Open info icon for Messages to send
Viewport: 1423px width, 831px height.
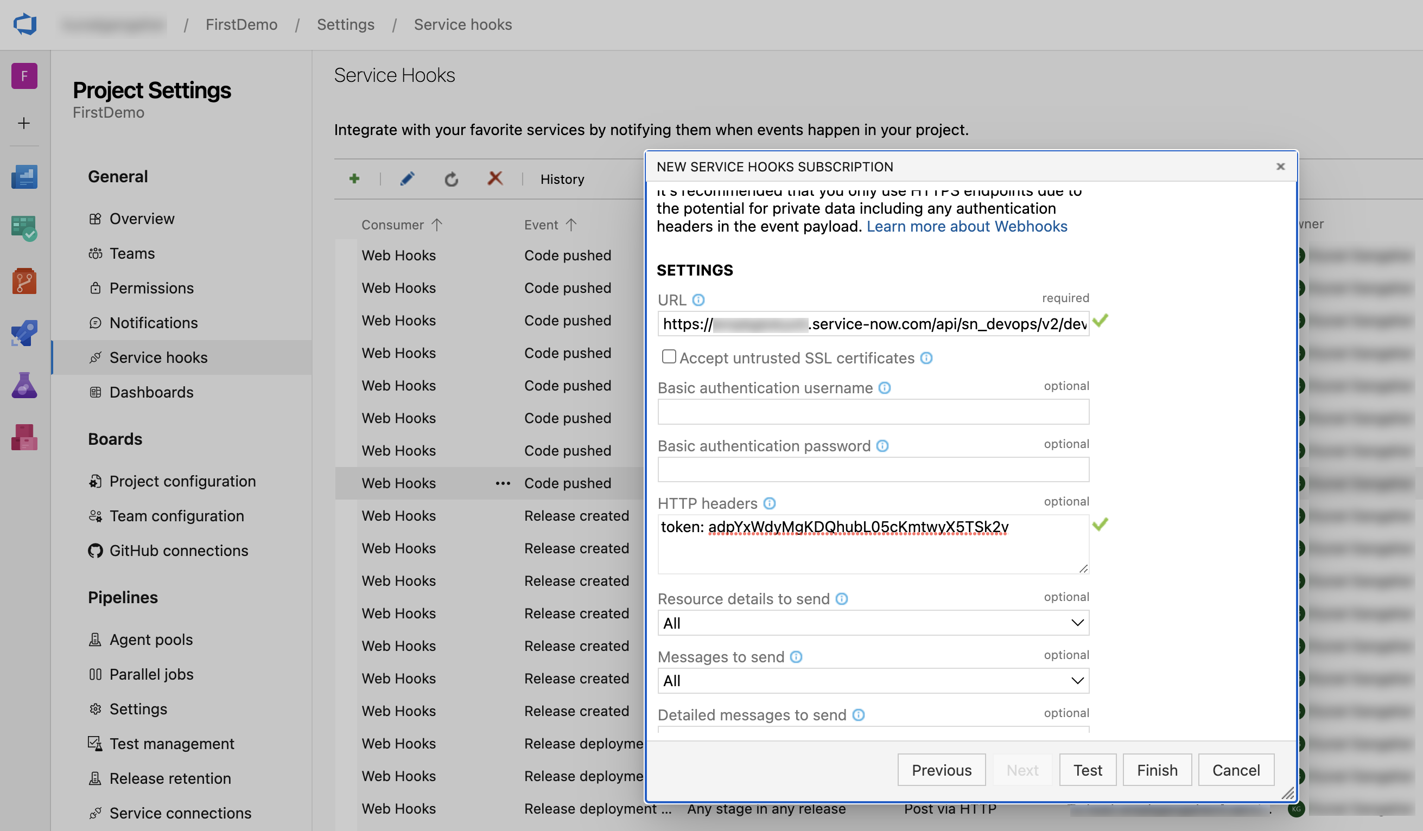(x=796, y=657)
